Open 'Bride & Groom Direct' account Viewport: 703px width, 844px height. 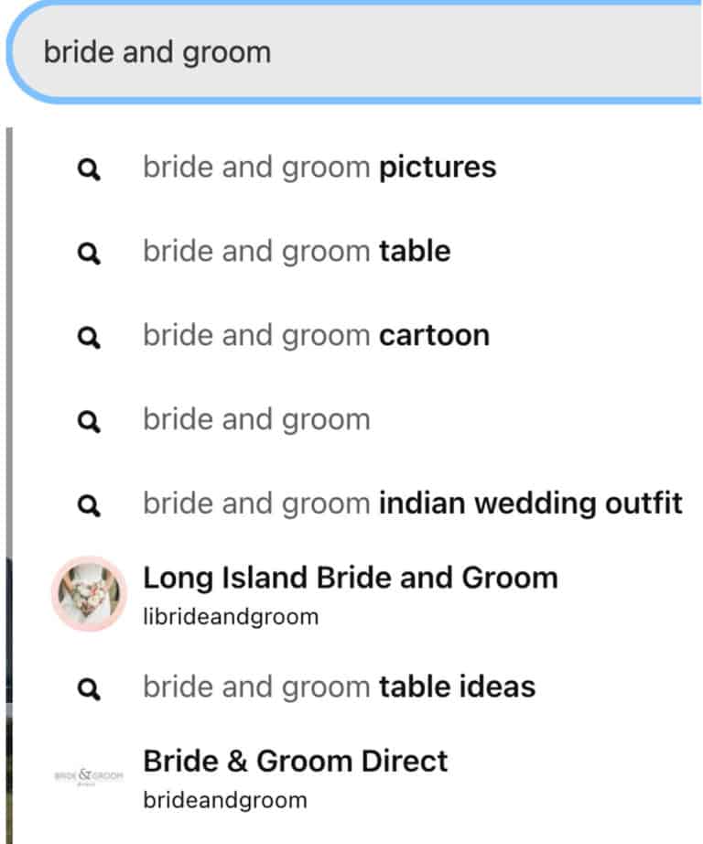click(x=295, y=761)
